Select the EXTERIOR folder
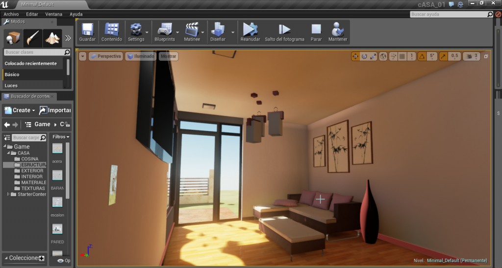This screenshot has width=502, height=268. (29, 171)
